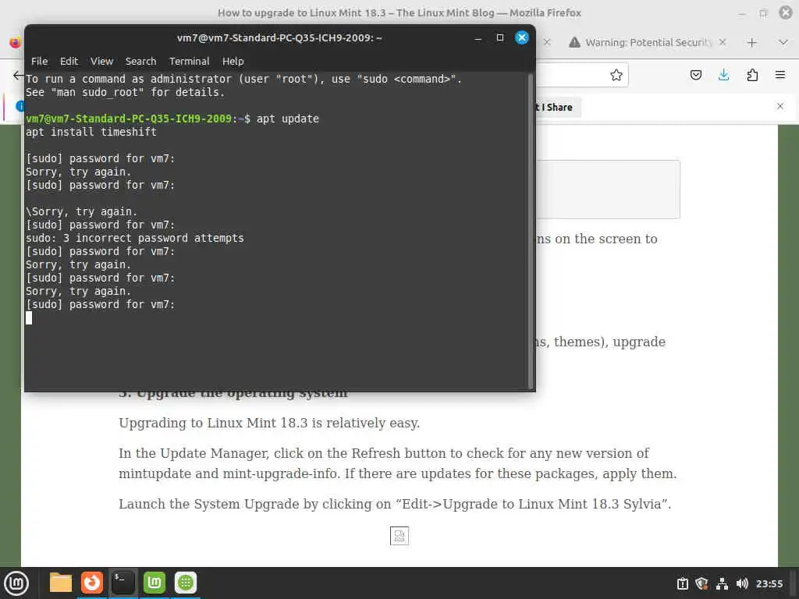This screenshot has height=599, width=799.
Task: Click the broken image placeholder in the article
Action: [399, 536]
